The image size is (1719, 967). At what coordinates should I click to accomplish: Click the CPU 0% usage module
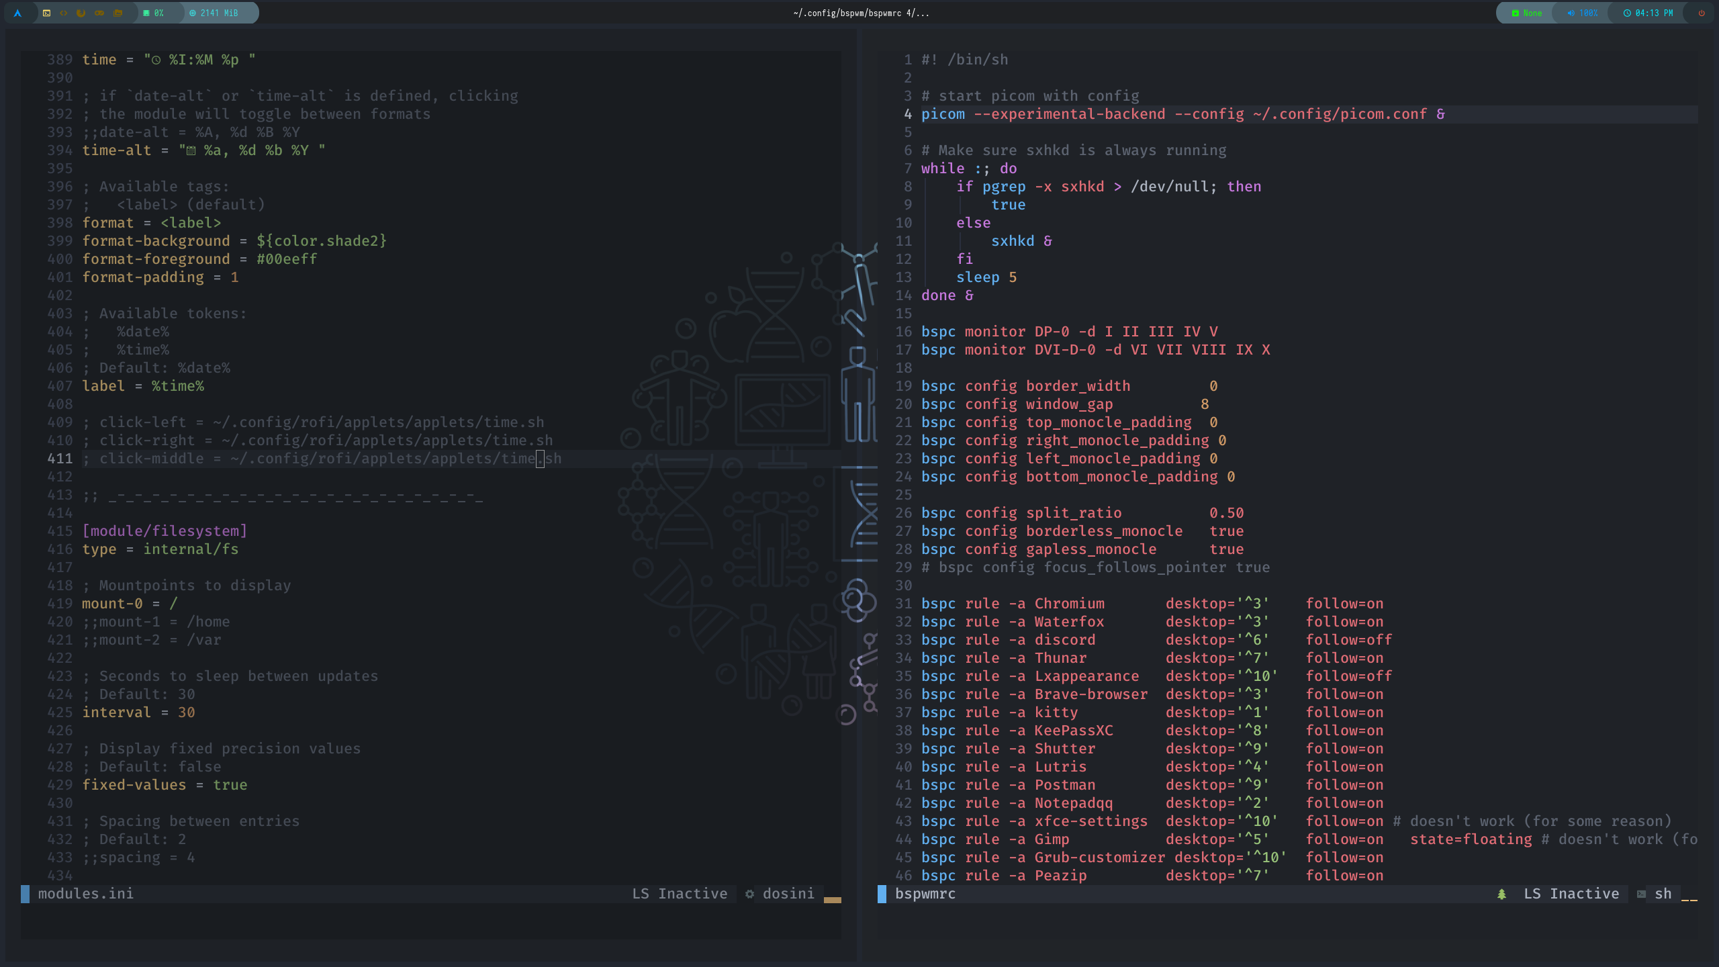point(153,13)
